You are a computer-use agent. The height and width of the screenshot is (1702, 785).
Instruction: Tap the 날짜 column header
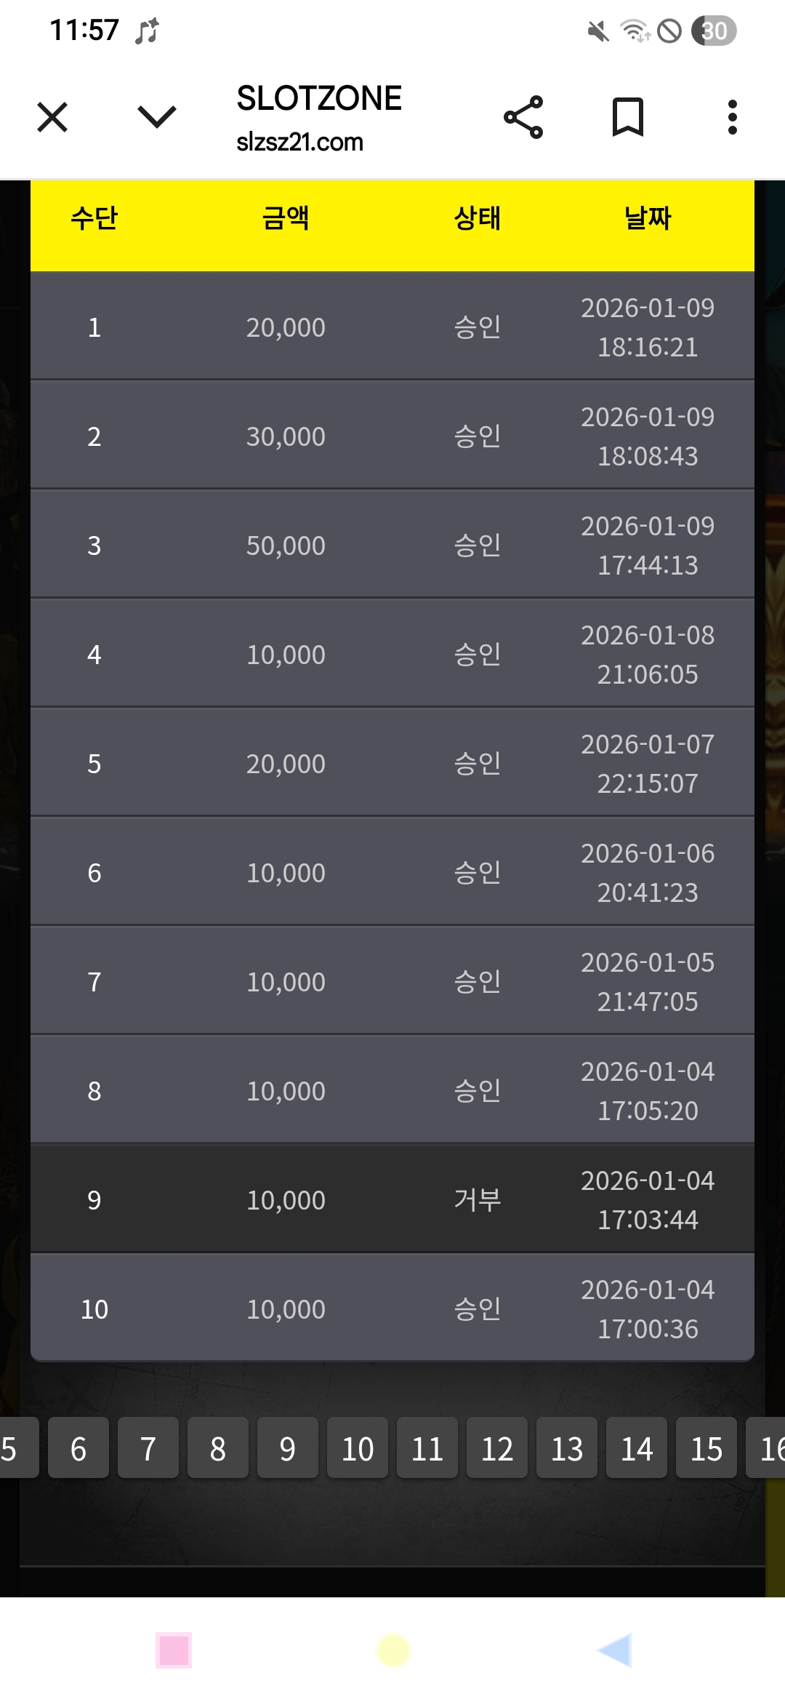(x=648, y=218)
